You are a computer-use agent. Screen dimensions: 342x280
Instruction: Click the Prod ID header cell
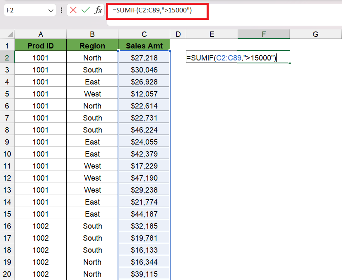(x=41, y=46)
